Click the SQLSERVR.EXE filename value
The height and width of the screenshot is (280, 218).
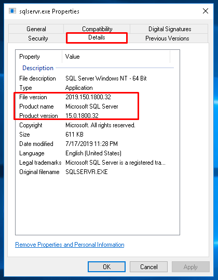(x=87, y=172)
